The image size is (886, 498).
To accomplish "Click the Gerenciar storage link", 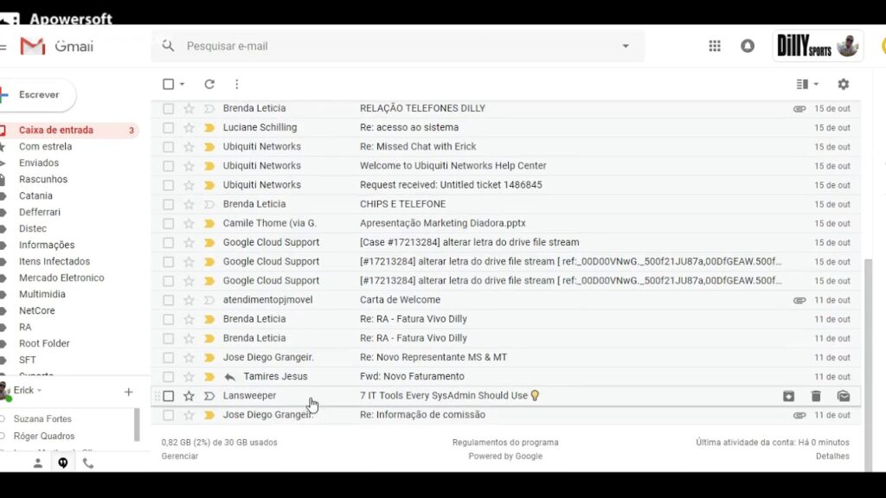I will (180, 456).
